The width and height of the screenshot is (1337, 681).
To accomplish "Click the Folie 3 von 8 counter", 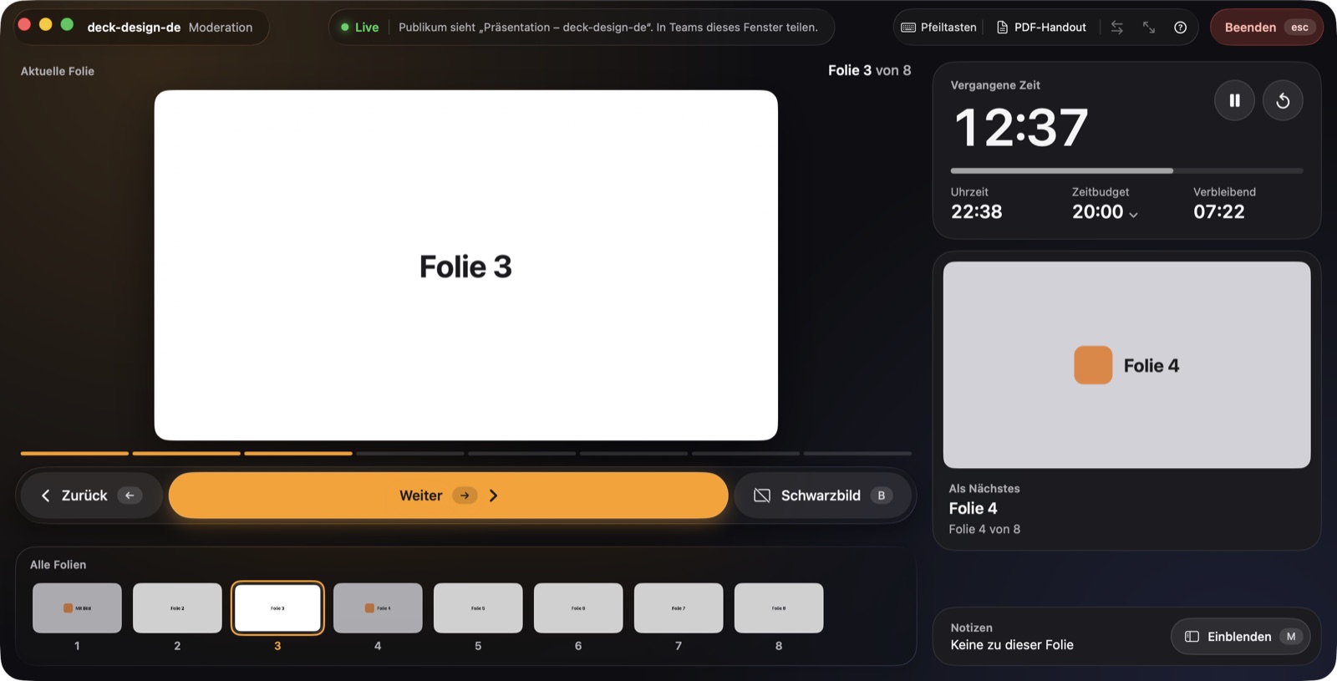I will tap(869, 70).
